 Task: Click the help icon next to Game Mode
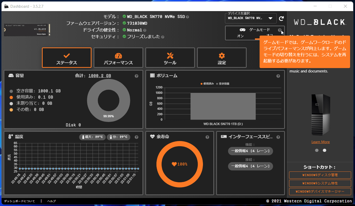pyautogui.click(x=280, y=30)
